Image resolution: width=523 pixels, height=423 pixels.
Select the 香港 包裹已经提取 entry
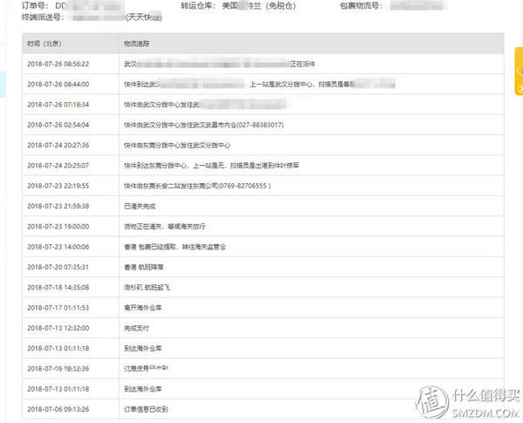tap(175, 247)
